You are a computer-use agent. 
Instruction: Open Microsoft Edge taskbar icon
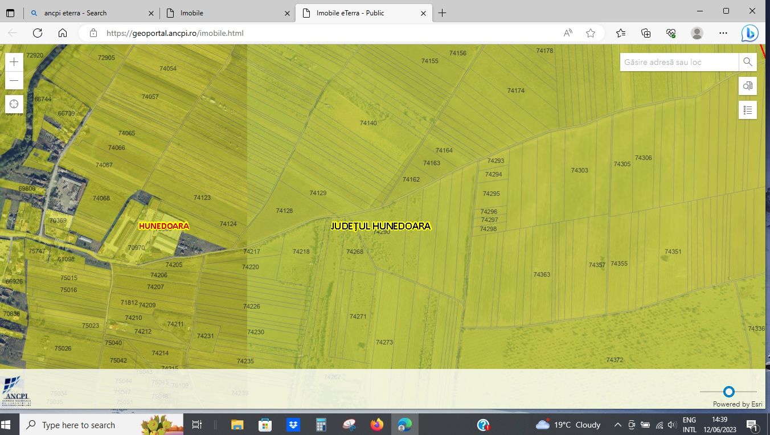pos(405,425)
